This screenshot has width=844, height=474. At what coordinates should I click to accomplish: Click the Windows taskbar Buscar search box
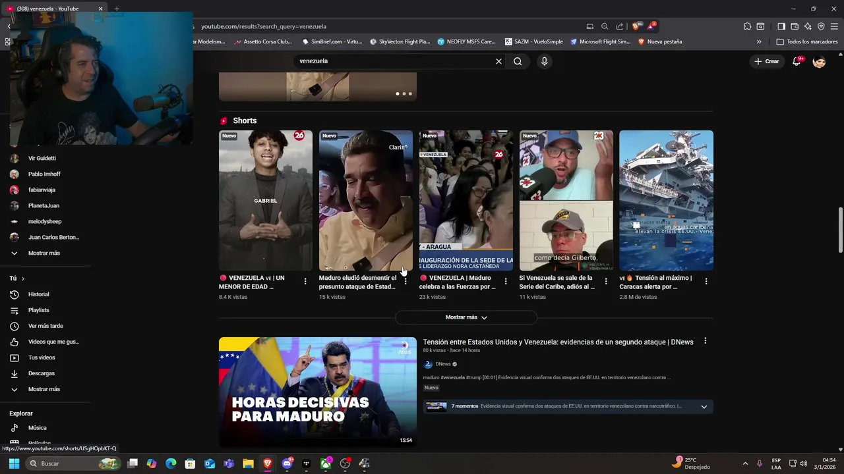click(x=74, y=463)
